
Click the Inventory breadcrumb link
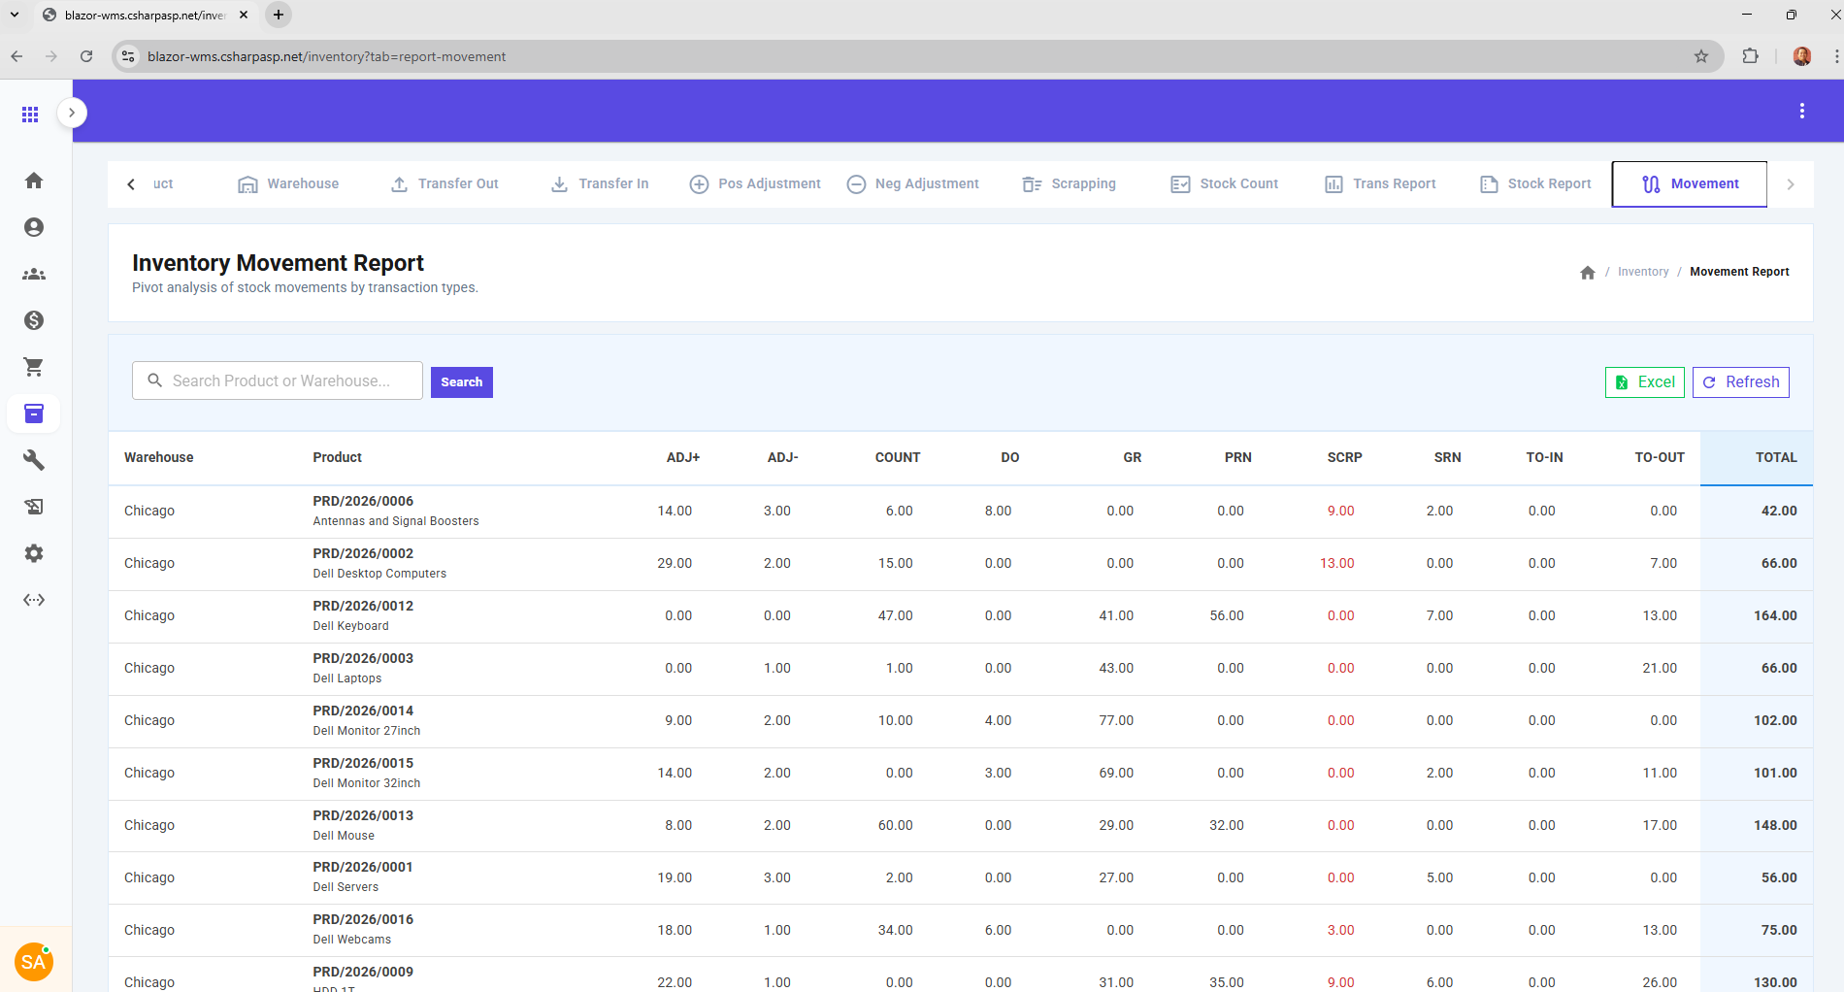pyautogui.click(x=1642, y=272)
